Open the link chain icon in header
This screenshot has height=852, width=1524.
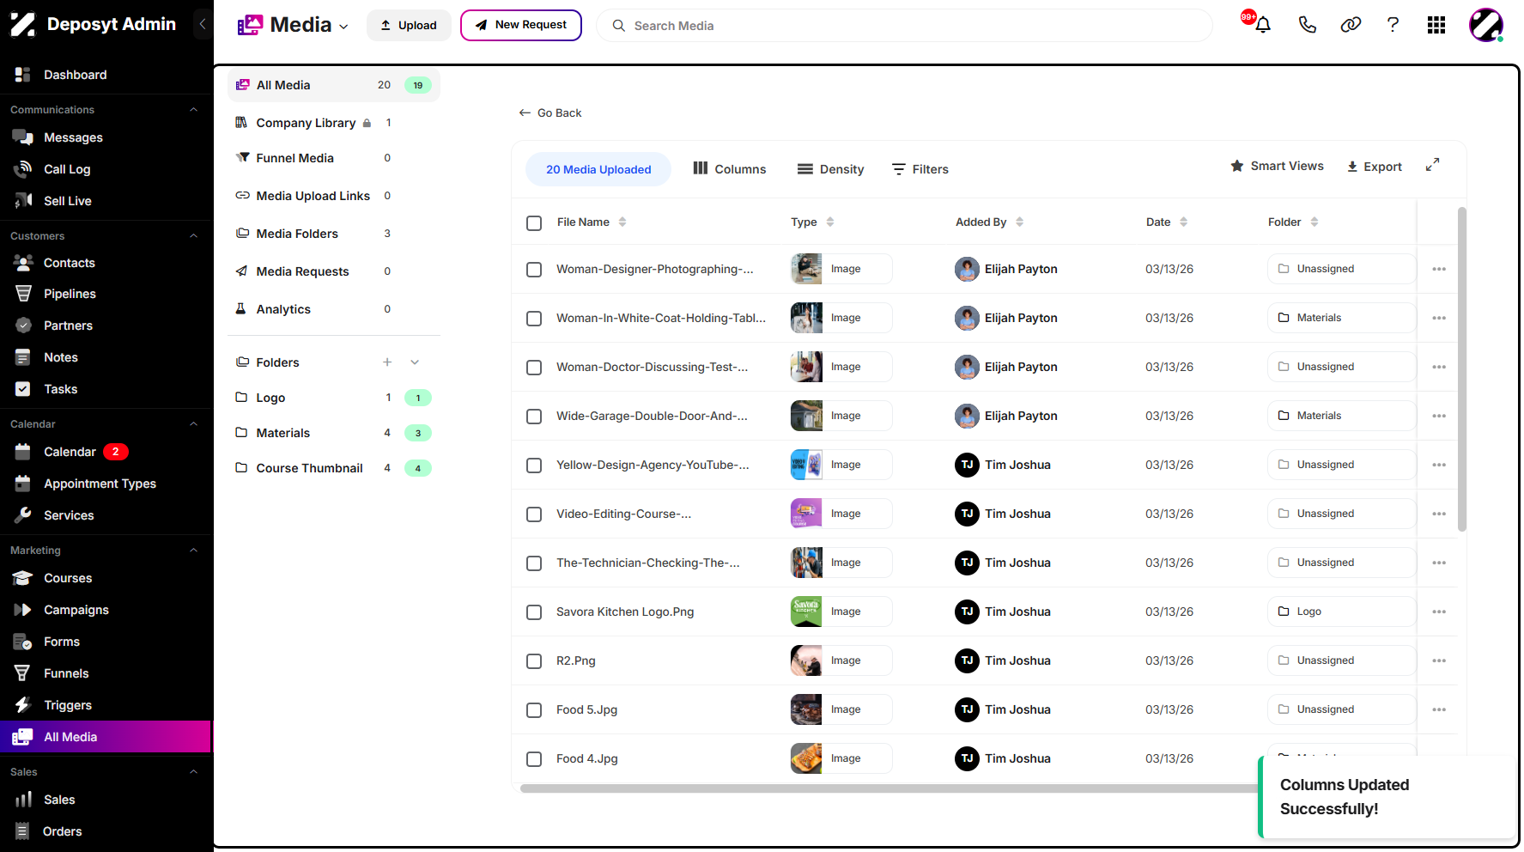coord(1351,25)
